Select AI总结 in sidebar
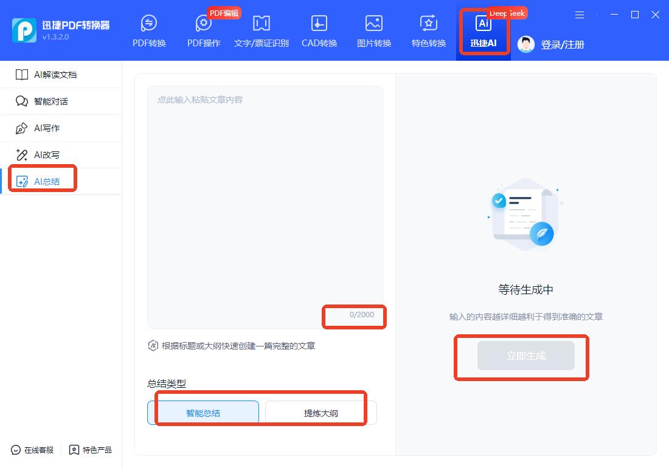Viewport: 669px width, 468px height. tap(46, 182)
